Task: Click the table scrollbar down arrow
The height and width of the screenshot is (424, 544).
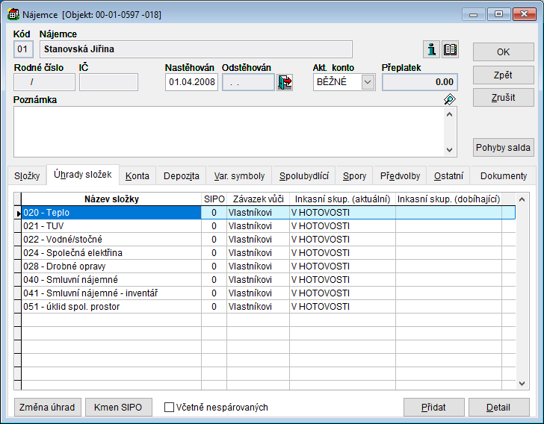Action: pyautogui.click(x=522, y=384)
